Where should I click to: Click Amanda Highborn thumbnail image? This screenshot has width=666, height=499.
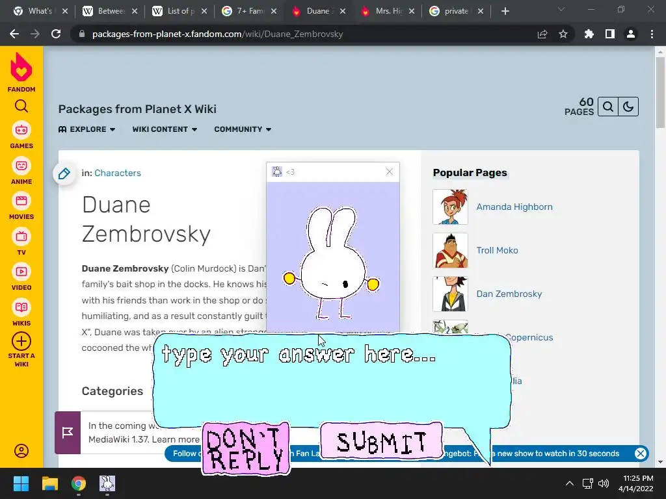click(x=450, y=207)
